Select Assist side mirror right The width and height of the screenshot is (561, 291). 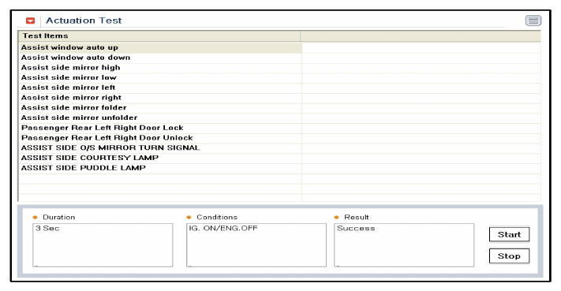tap(160, 98)
